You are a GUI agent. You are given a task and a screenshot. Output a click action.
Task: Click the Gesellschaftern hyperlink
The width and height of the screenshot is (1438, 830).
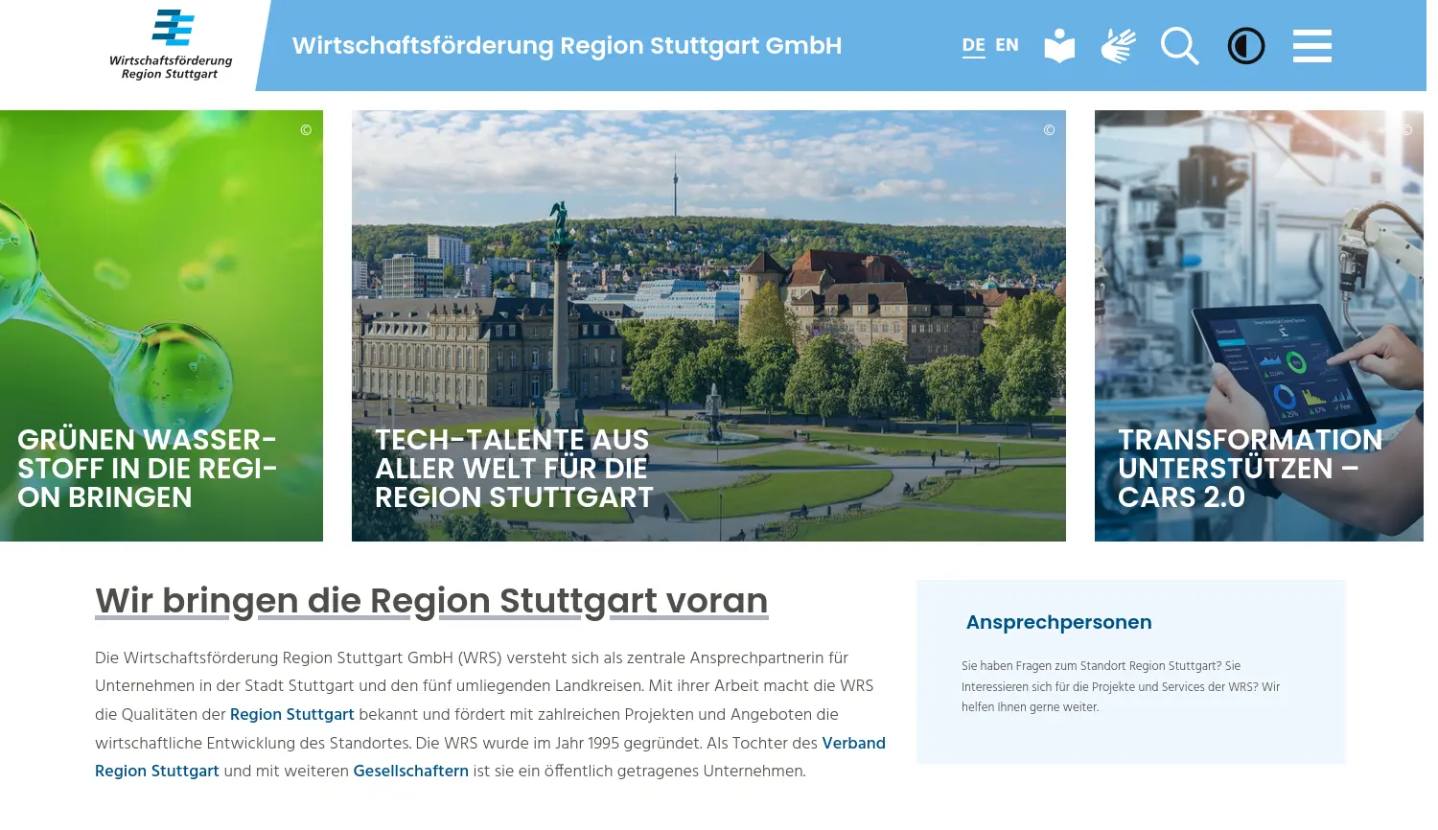tap(410, 772)
